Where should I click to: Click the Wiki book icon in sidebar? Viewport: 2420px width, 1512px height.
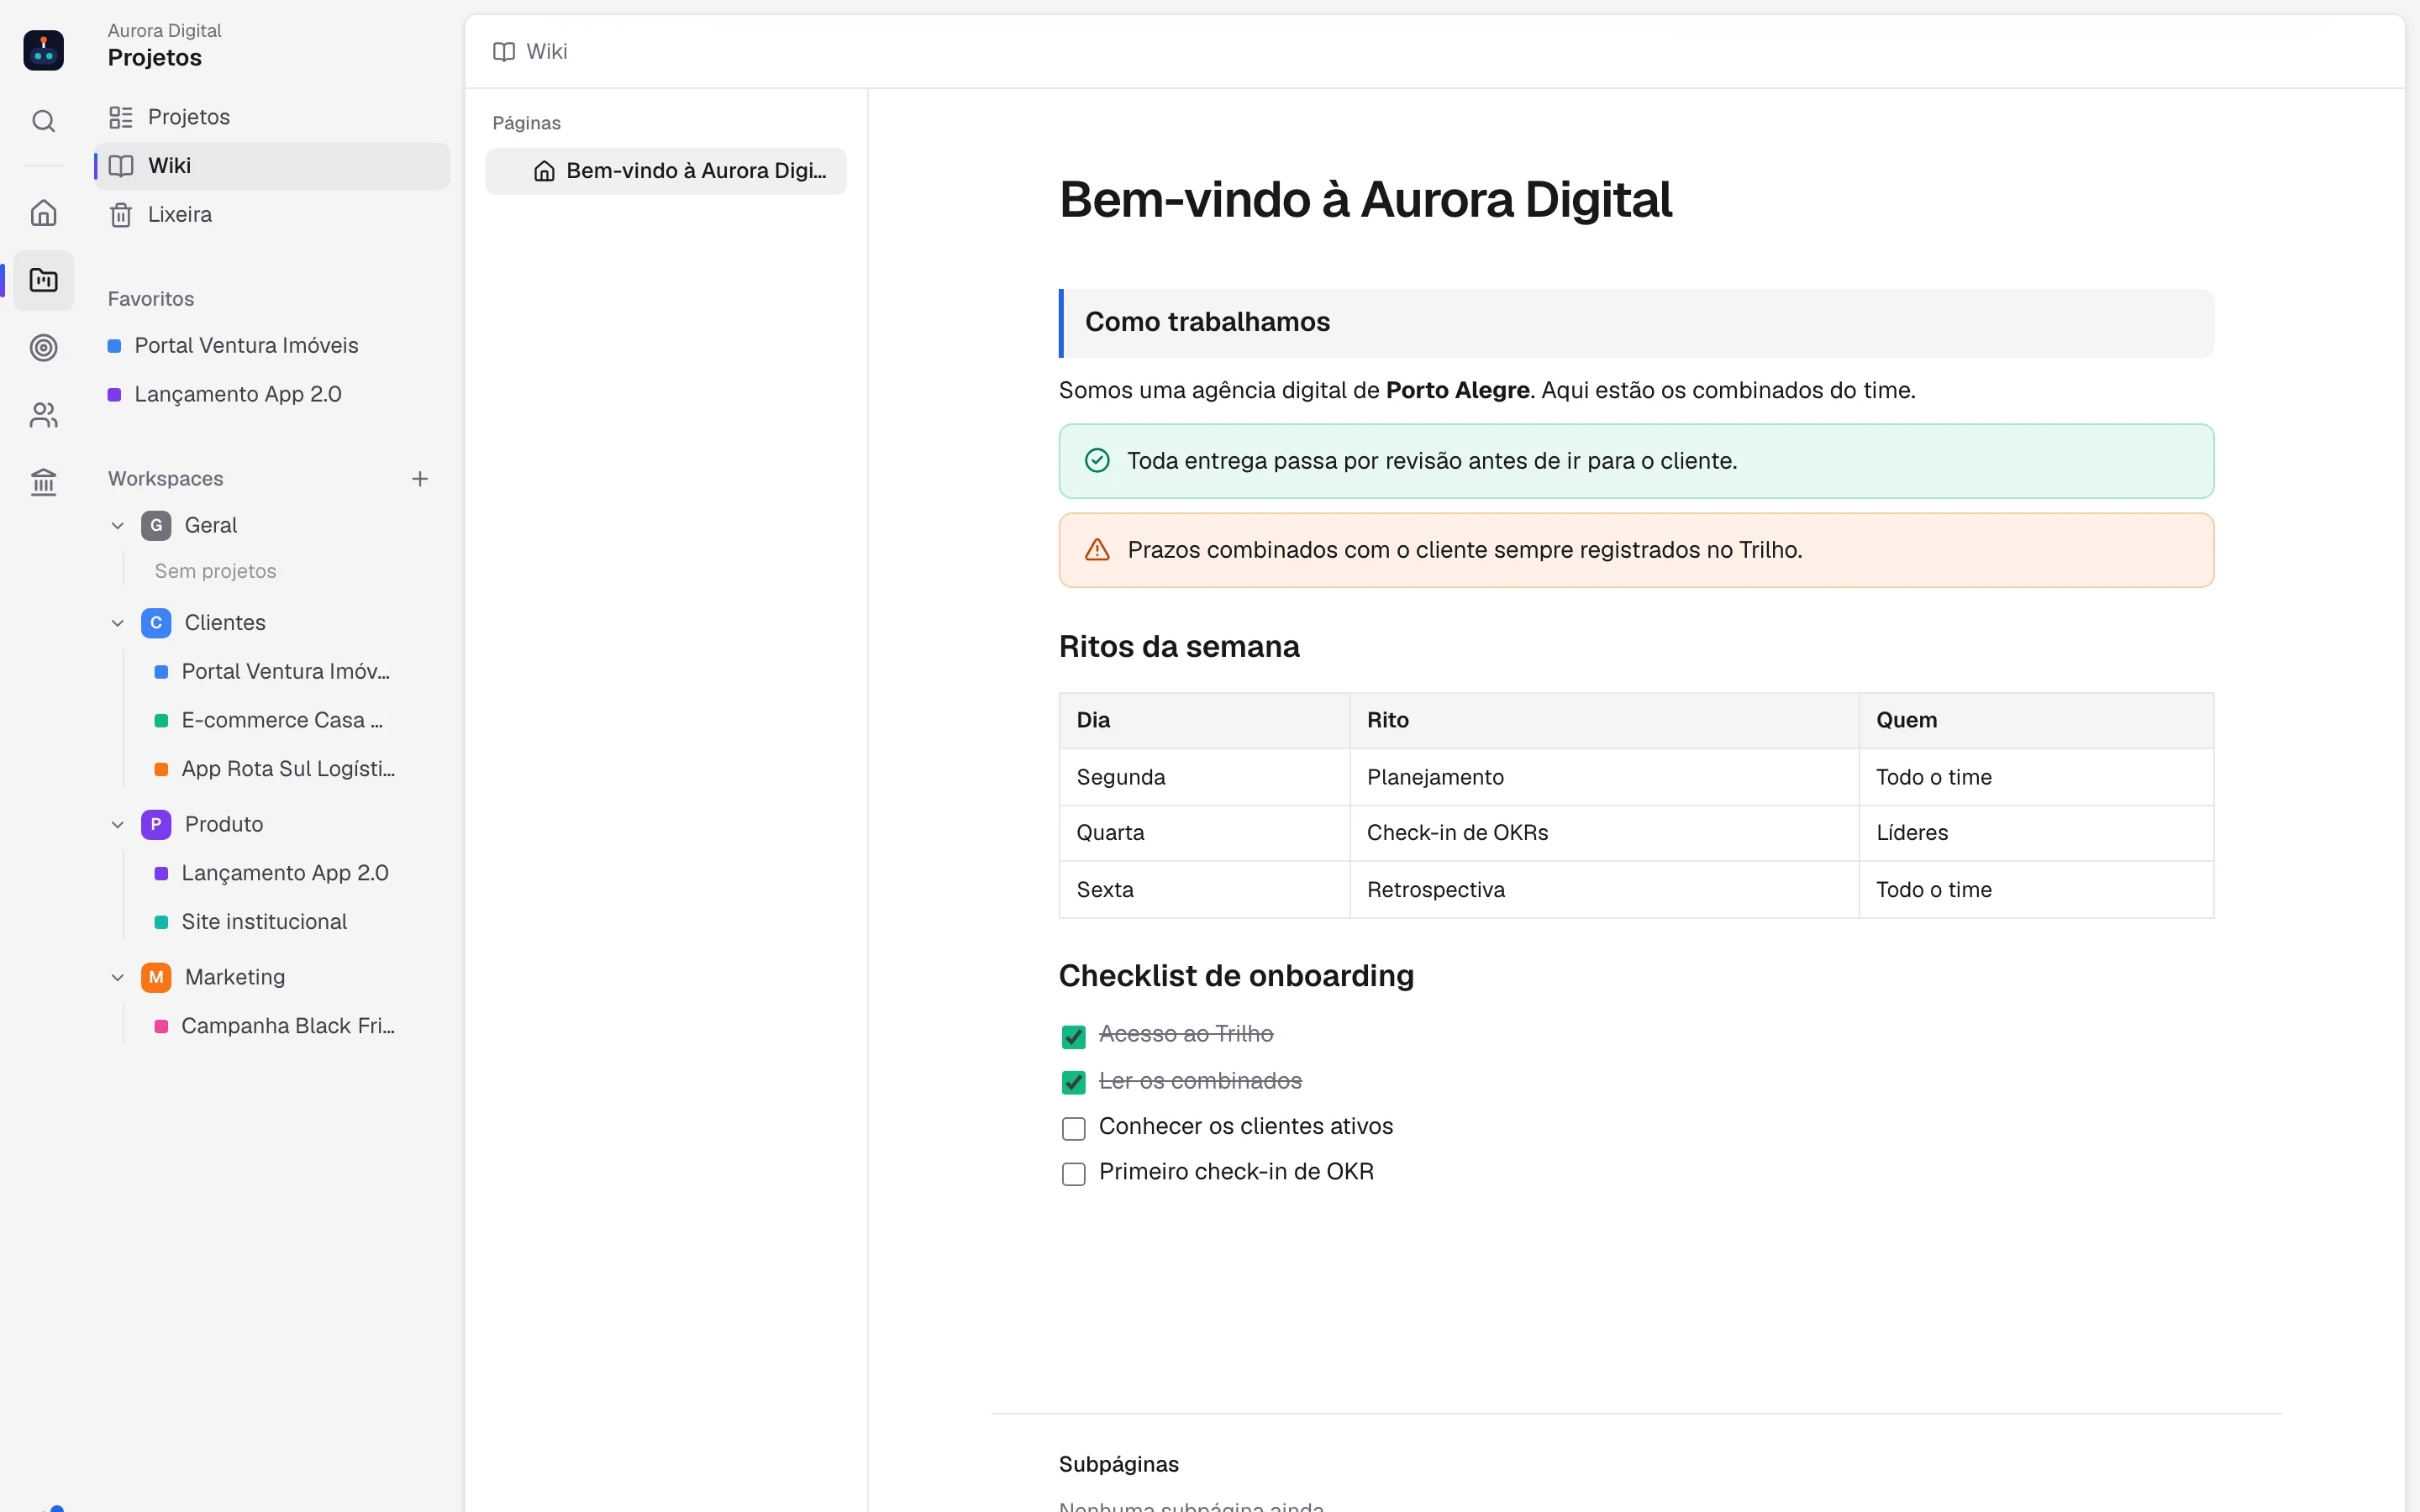tap(121, 166)
